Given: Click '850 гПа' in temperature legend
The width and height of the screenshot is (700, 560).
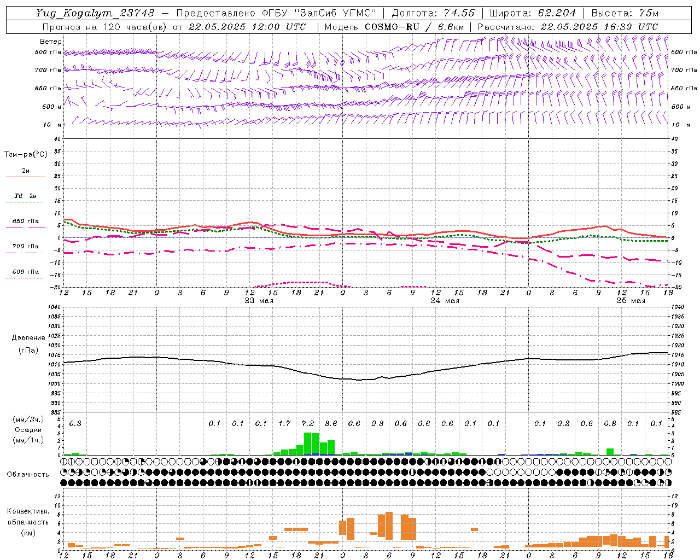Looking at the screenshot, I should 26,221.
